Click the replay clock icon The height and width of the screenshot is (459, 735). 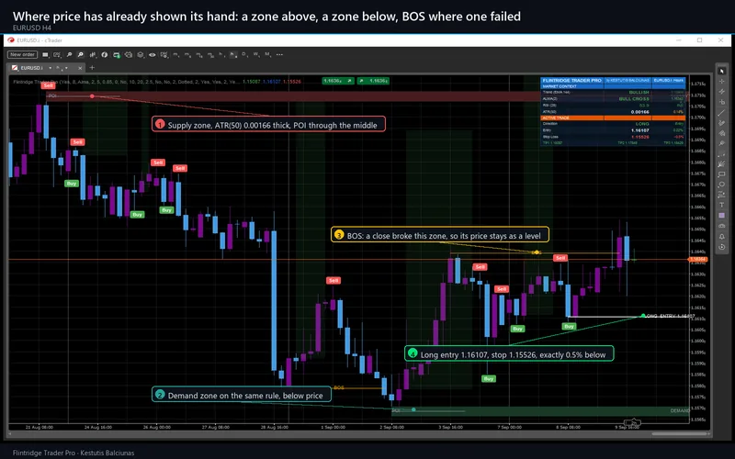[x=721, y=247]
